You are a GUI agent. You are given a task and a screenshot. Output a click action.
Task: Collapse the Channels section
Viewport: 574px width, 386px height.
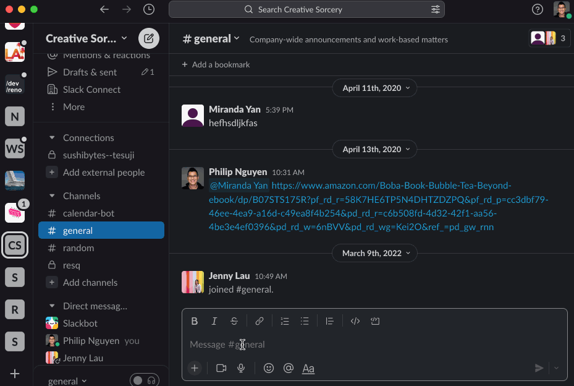coord(52,196)
